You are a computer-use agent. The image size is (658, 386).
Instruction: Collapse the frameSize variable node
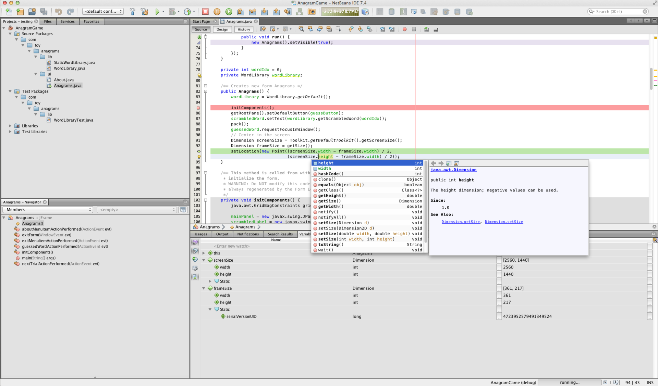click(204, 288)
